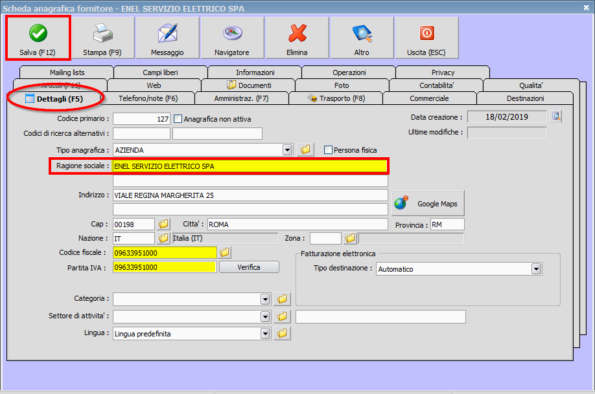
Task: Switch to the Dettagli (F5) tab
Action: (54, 98)
